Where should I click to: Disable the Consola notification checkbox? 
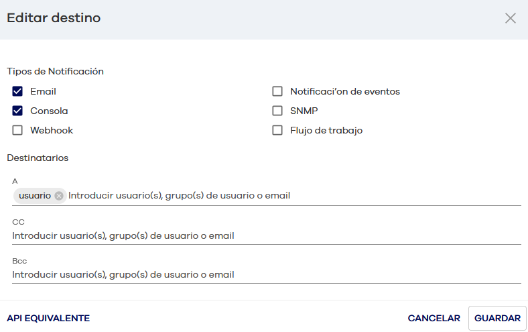tap(17, 111)
